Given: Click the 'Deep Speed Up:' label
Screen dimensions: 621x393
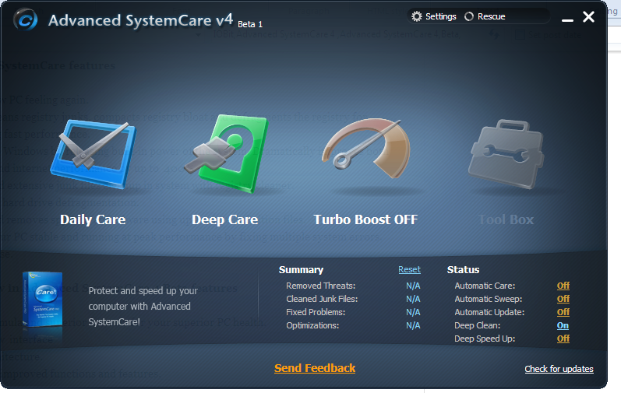Looking at the screenshot, I should pyautogui.click(x=485, y=339).
